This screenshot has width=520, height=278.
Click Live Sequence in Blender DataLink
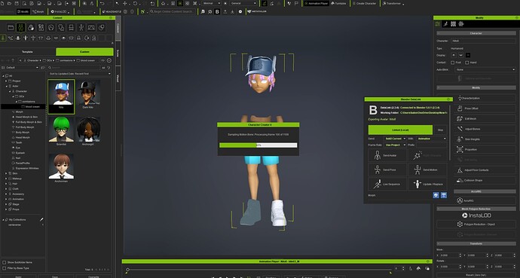pos(387,184)
